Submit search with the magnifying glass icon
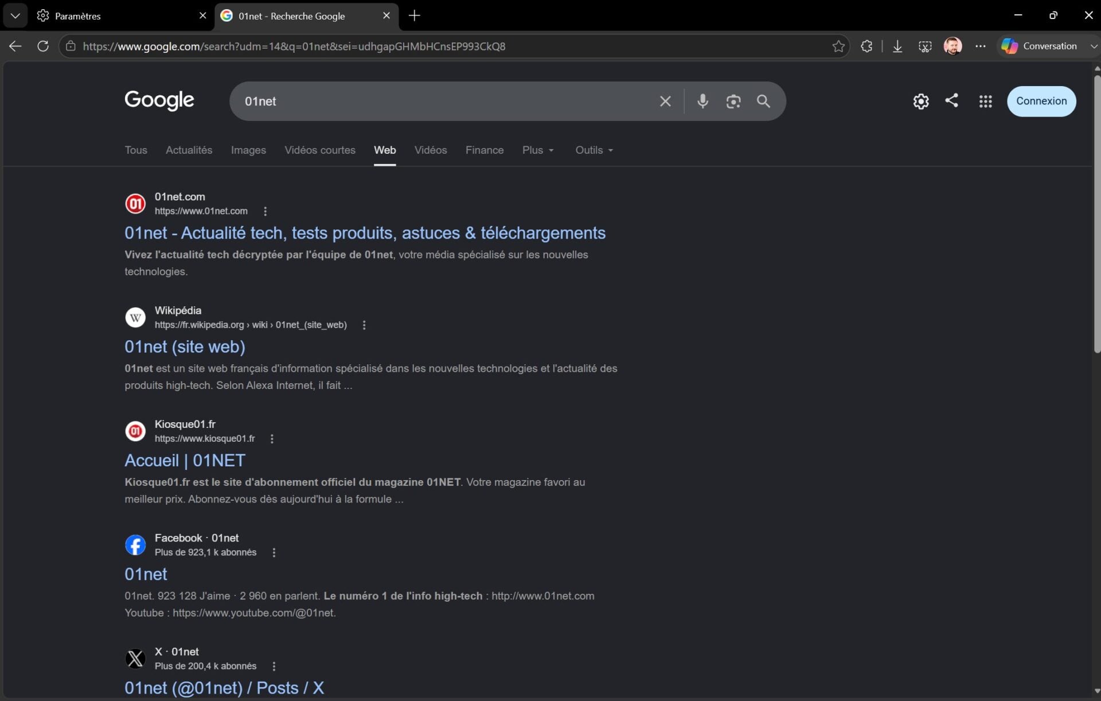 763,102
